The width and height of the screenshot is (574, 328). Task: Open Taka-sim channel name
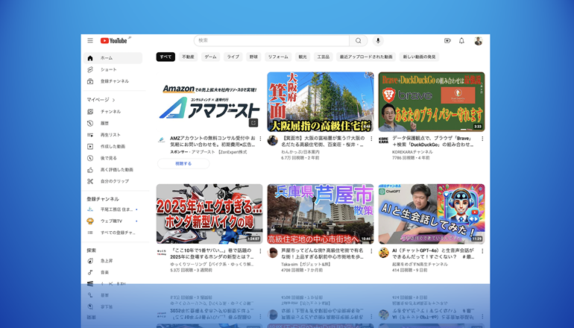tap(306, 265)
